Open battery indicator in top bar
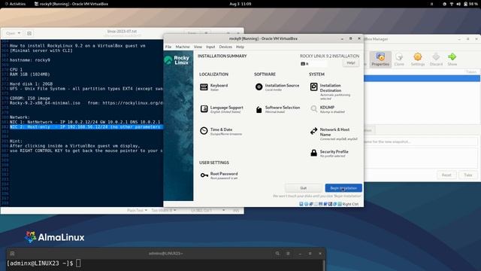This screenshot has height=271, width=481. (x=471, y=4)
